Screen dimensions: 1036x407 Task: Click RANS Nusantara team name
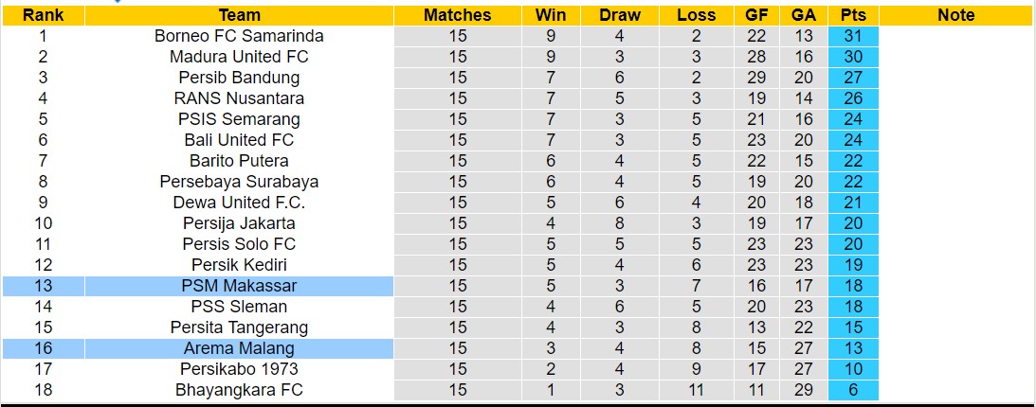pos(239,98)
